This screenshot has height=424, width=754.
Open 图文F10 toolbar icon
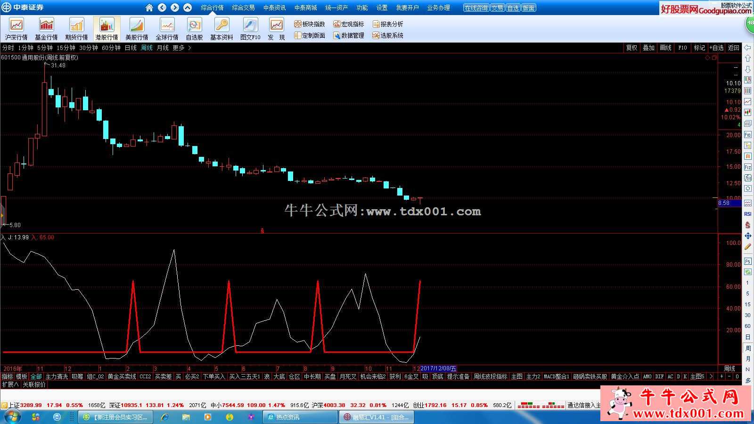tap(250, 29)
